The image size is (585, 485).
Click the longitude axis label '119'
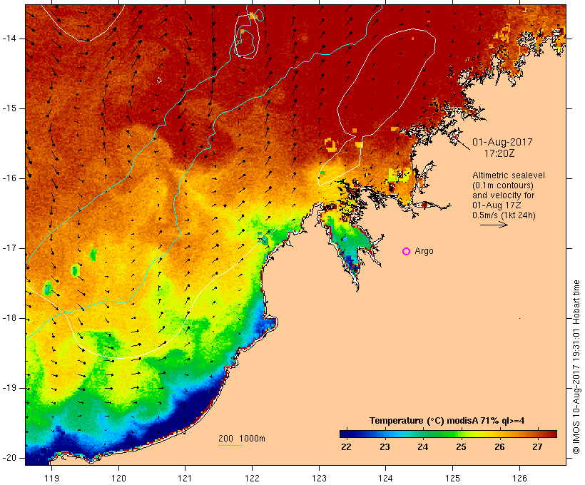coord(51,479)
